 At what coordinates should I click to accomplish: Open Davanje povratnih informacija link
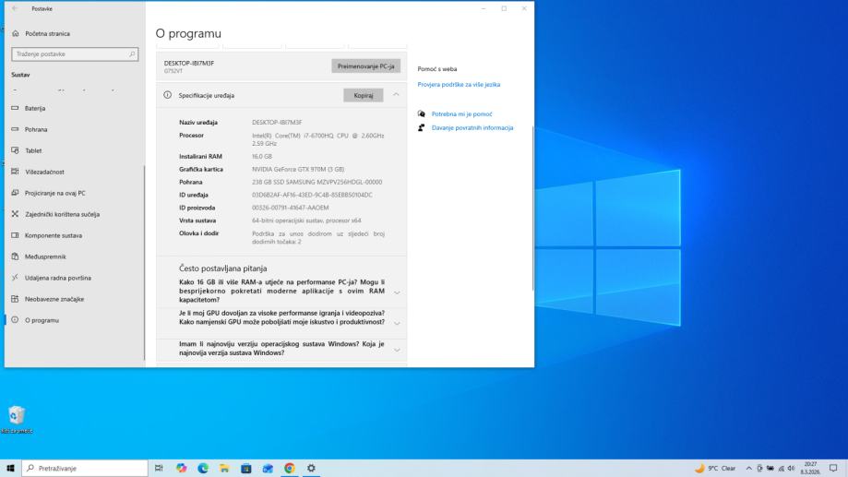[472, 127]
